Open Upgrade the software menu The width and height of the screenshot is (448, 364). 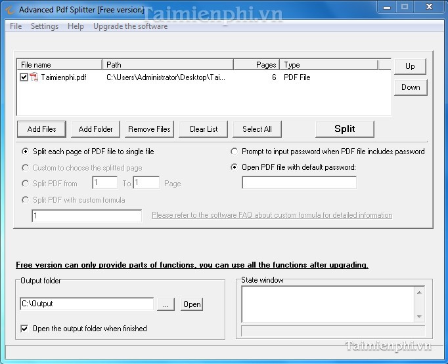(x=130, y=26)
